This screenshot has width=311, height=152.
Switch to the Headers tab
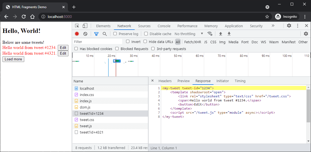pos(165,81)
